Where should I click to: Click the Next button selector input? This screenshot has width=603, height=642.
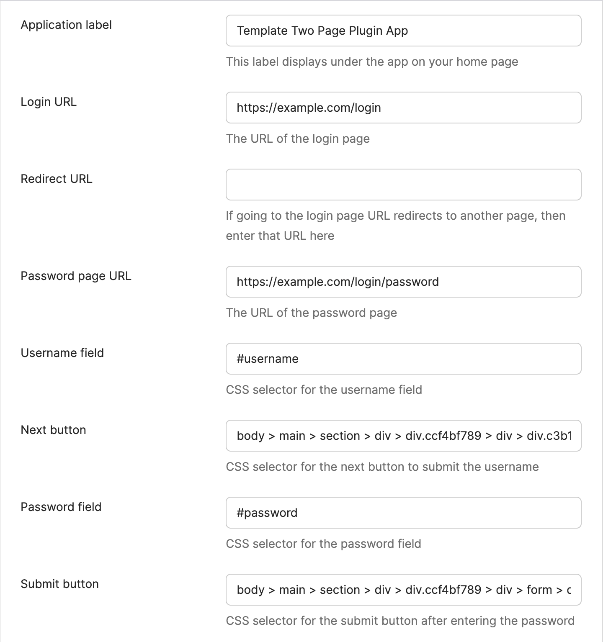pyautogui.click(x=403, y=436)
